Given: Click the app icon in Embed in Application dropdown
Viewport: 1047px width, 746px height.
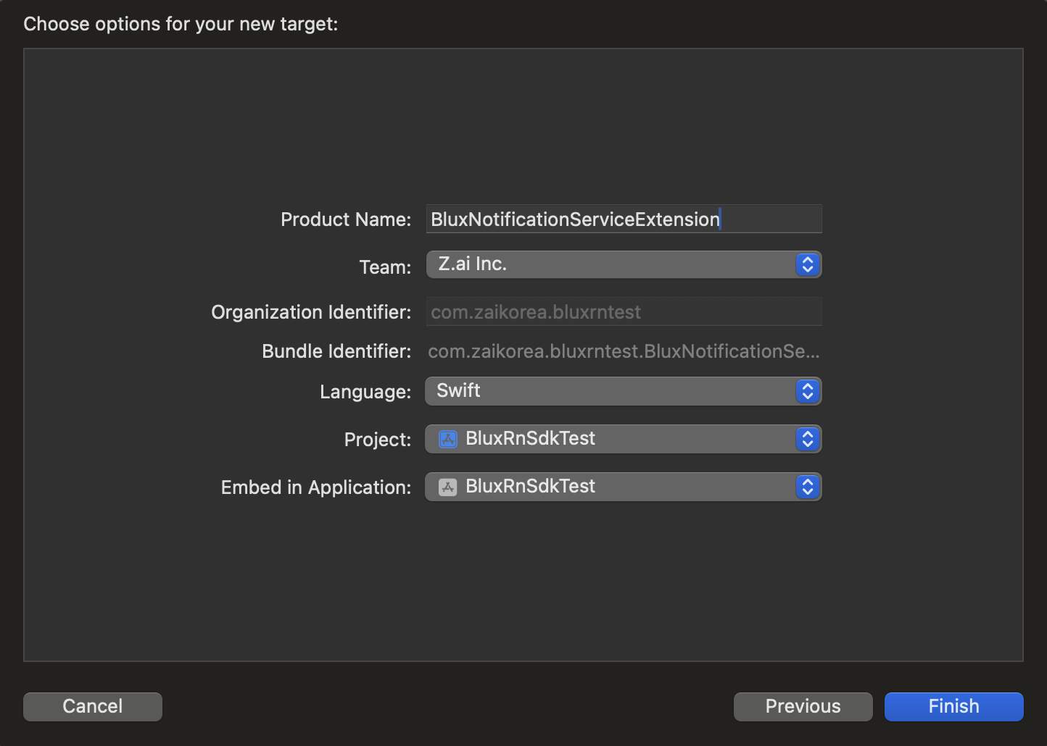Looking at the screenshot, I should click(448, 487).
